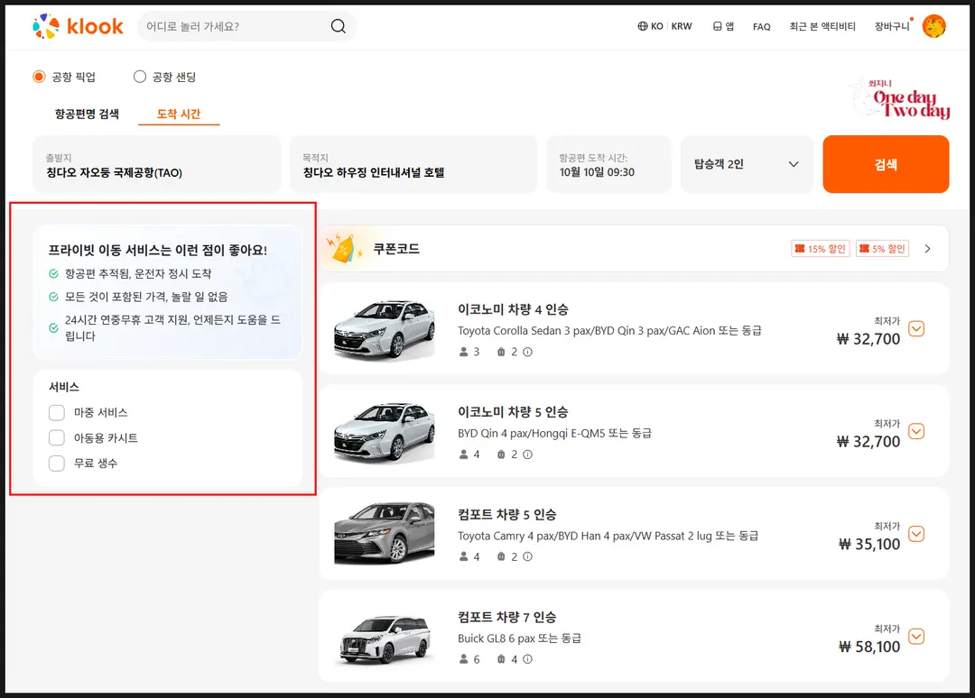This screenshot has width=975, height=698.
Task: Check the 마중 서비스 checkbox
Action: [x=57, y=412]
